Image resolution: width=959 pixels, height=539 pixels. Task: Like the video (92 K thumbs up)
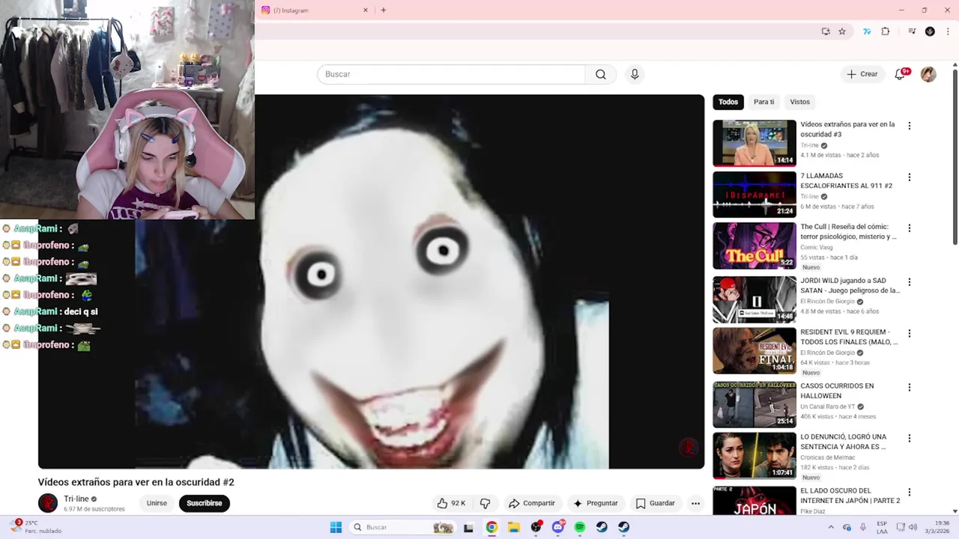(x=451, y=503)
